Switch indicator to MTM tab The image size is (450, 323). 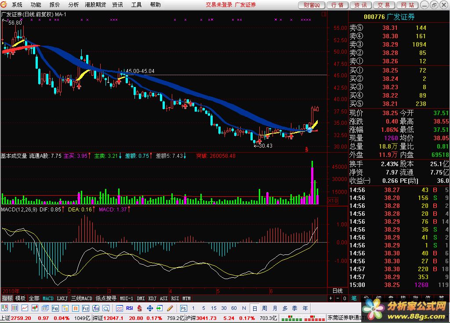coord(186,298)
